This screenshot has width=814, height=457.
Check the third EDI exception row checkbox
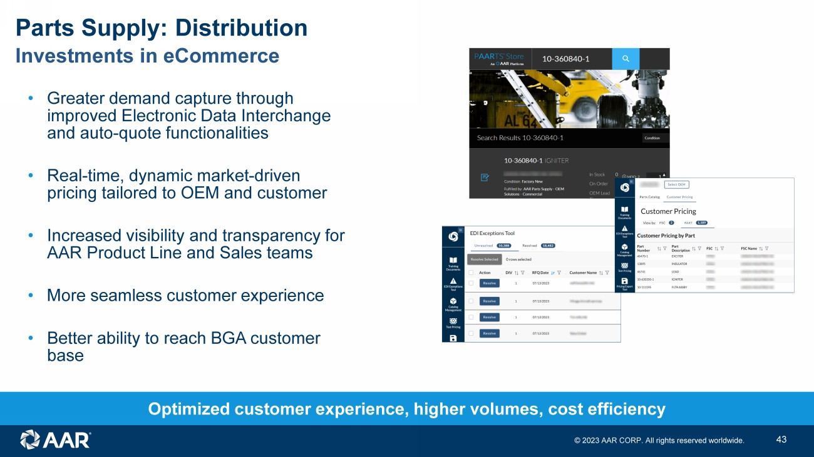pyautogui.click(x=471, y=317)
